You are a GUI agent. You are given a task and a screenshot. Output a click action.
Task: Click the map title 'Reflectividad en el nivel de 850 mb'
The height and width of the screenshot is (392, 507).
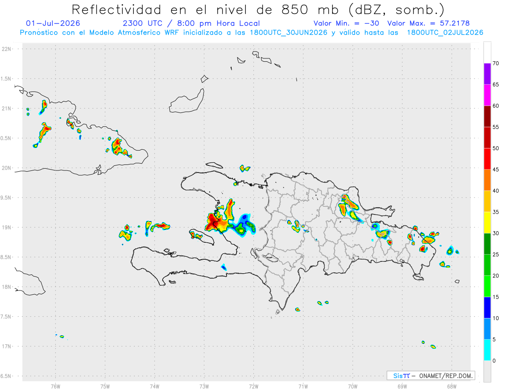(207, 9)
